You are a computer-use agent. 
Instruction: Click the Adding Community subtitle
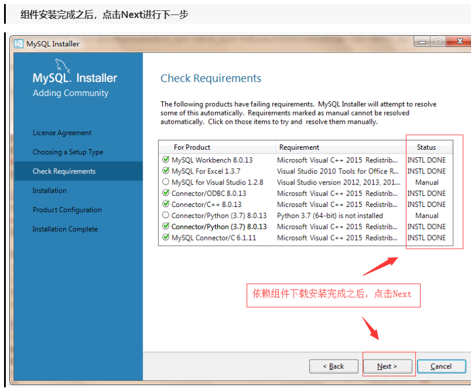tap(71, 93)
